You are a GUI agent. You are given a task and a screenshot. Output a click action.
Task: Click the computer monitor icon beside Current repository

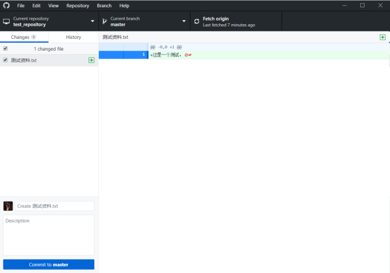pyautogui.click(x=6, y=21)
